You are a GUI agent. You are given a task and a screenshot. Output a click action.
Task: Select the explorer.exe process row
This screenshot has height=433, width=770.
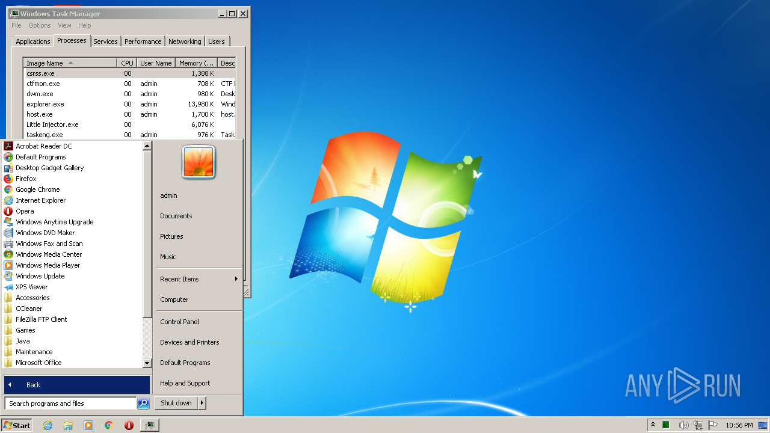[x=129, y=104]
